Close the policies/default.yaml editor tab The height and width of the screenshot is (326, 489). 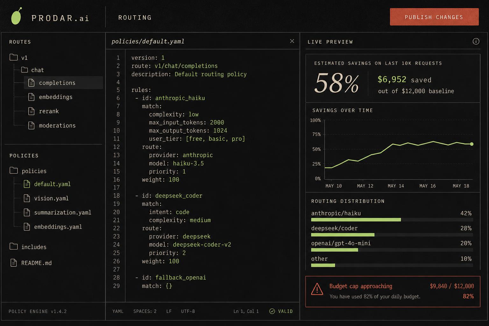coord(292,41)
